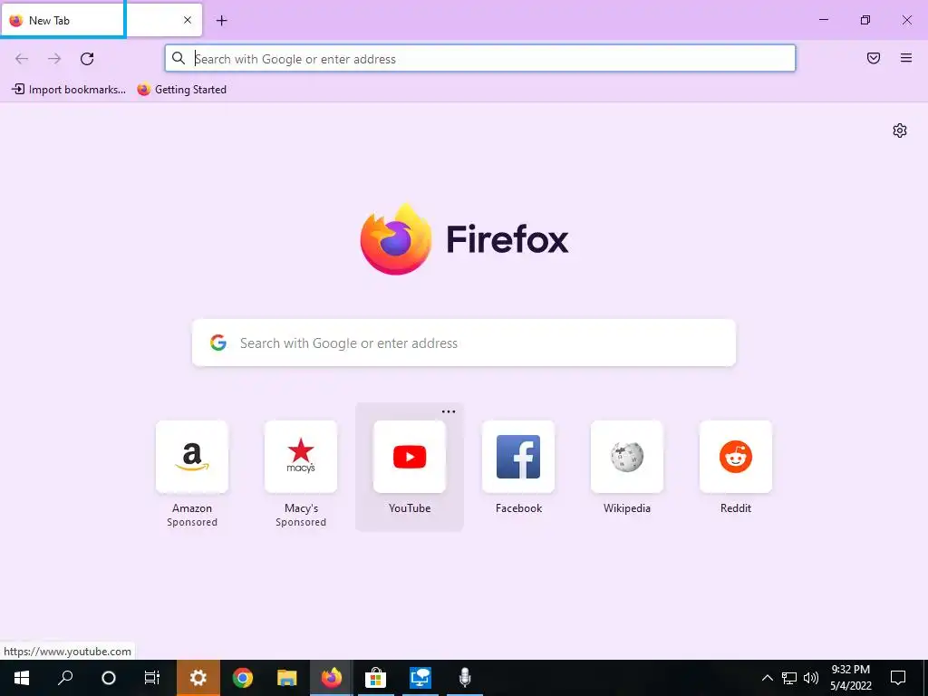Open the microphone app in taskbar
This screenshot has width=928, height=696.
(465, 678)
